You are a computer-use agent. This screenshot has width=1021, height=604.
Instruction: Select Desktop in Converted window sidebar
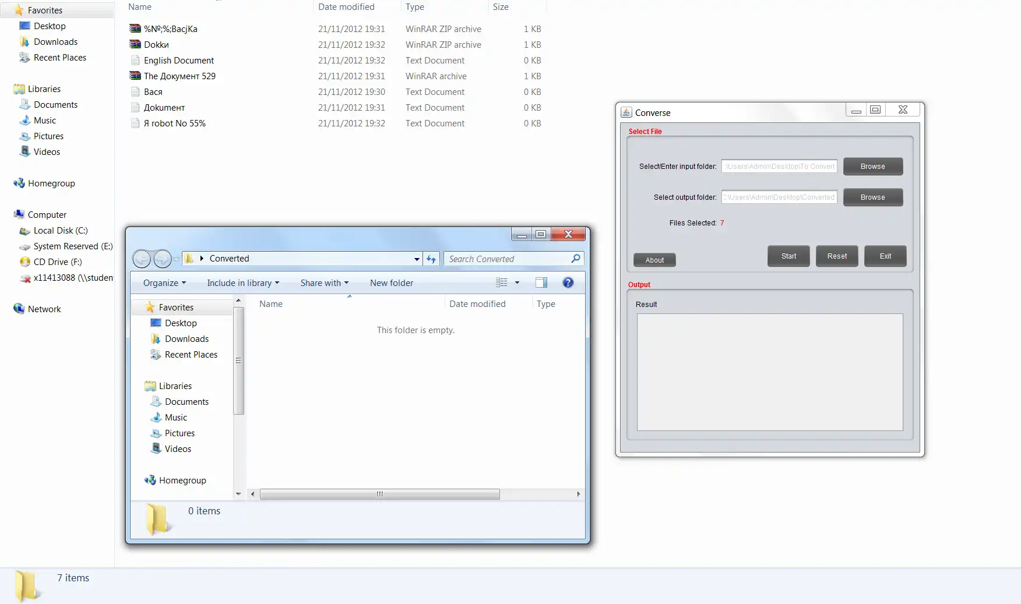tap(181, 323)
